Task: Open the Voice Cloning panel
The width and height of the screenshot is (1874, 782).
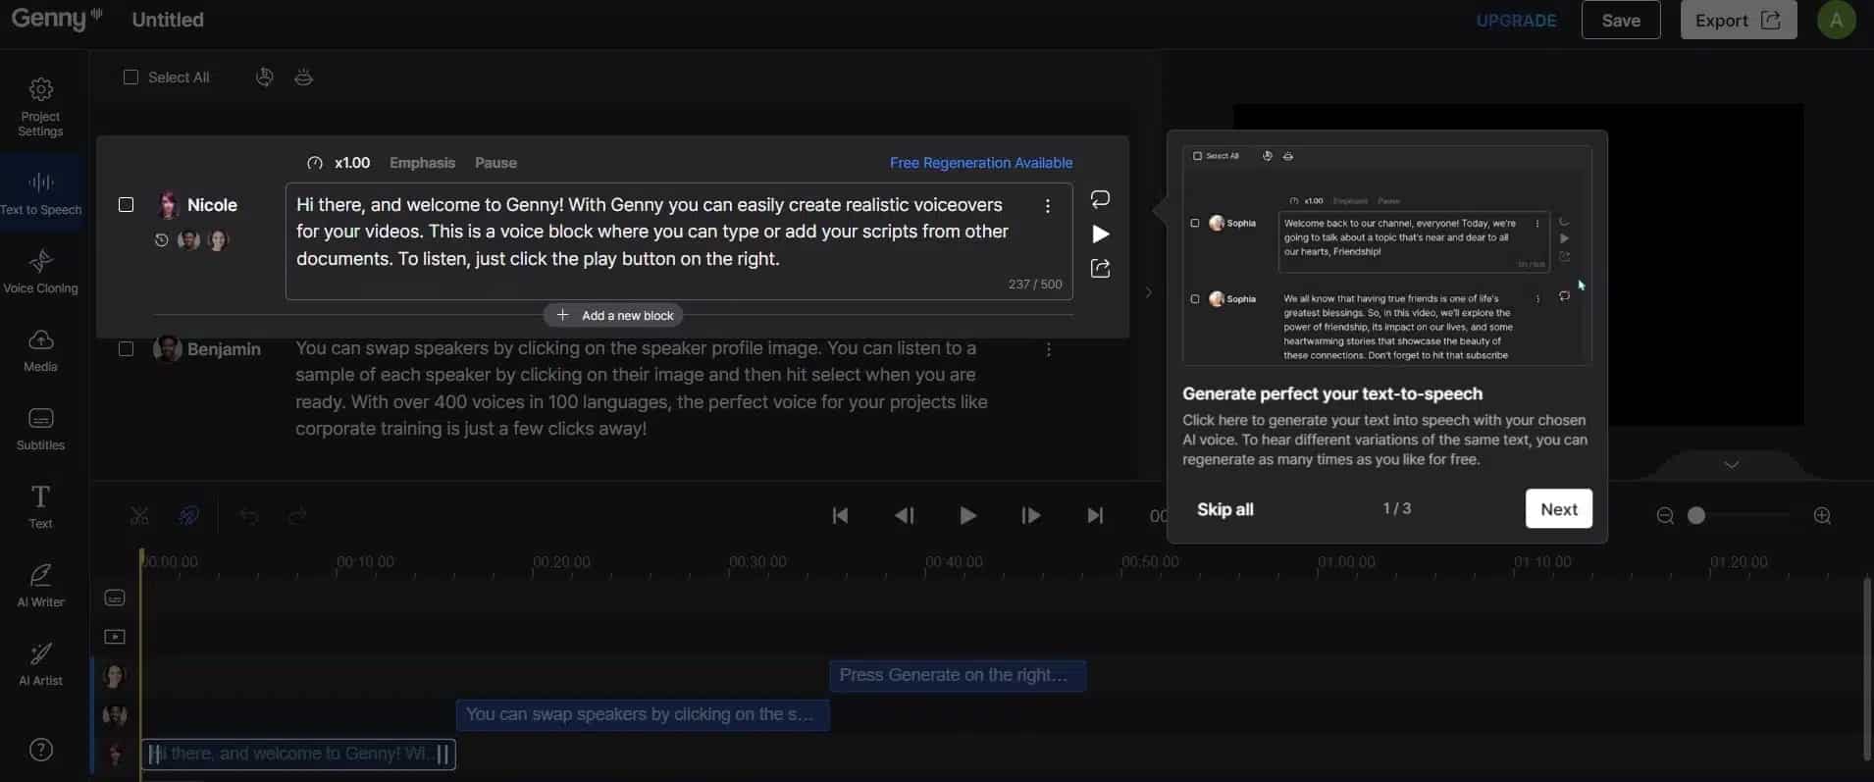Action: point(40,272)
